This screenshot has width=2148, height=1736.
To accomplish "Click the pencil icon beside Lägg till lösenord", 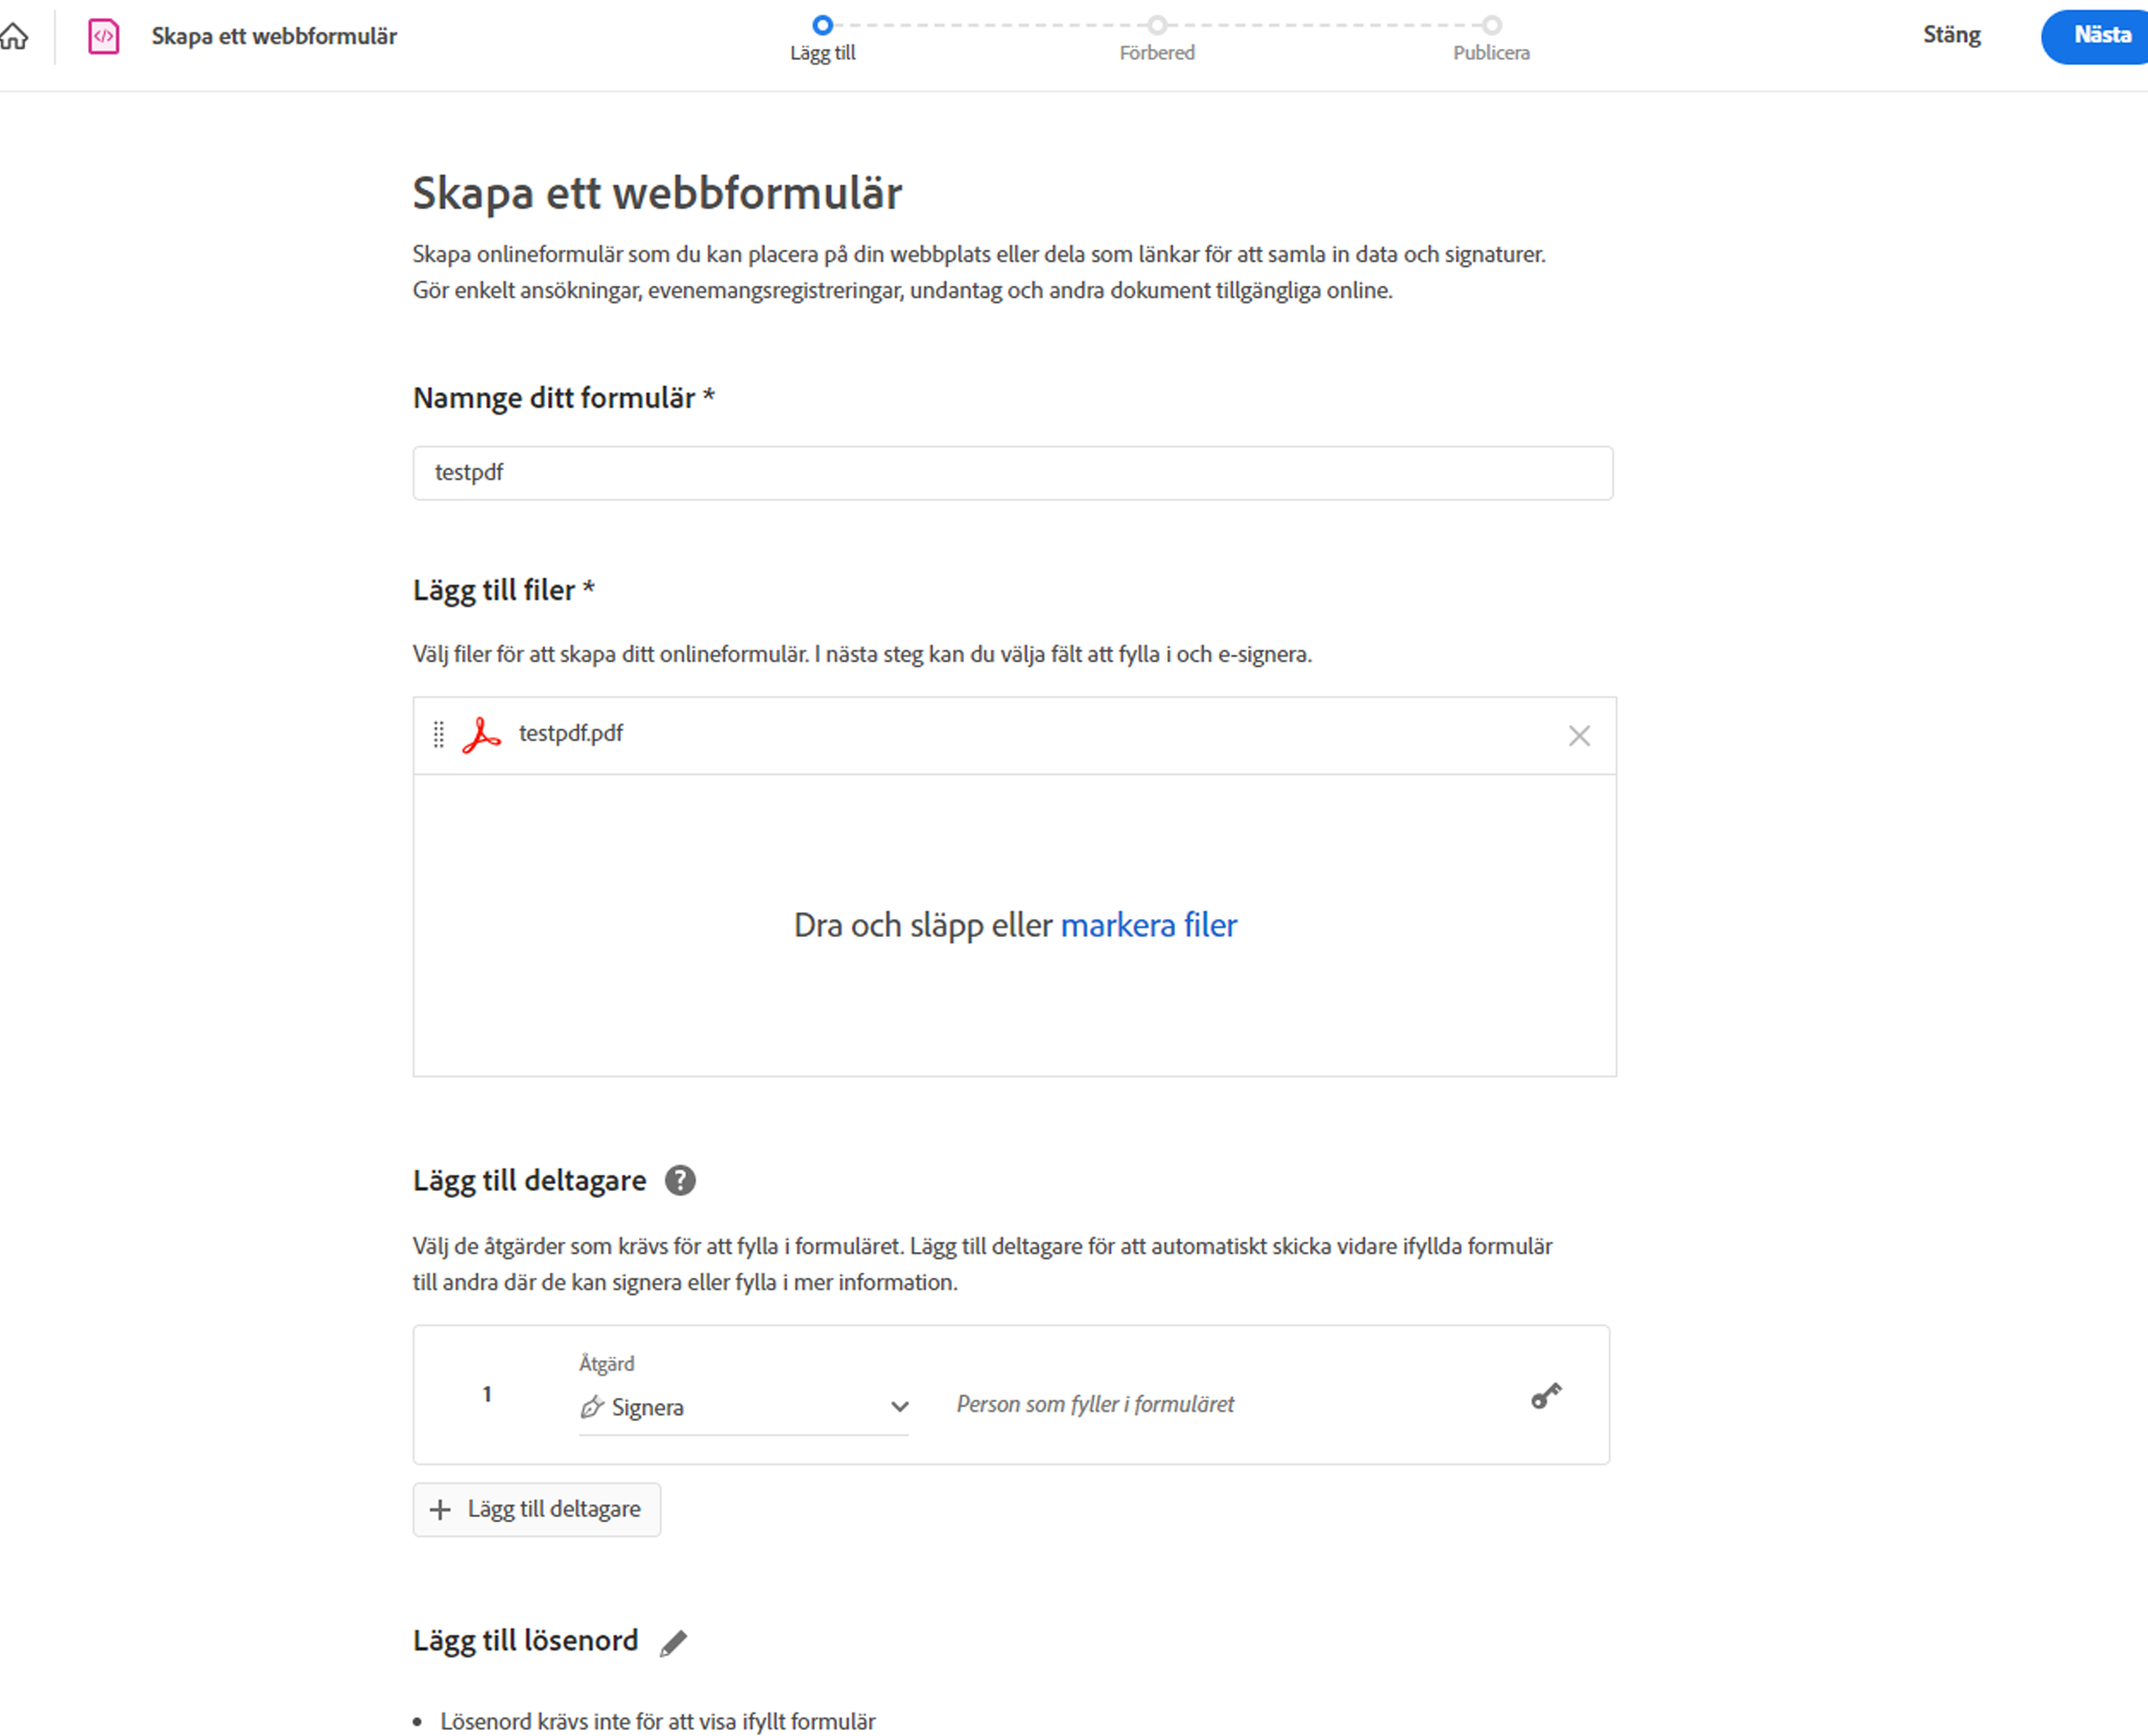I will [674, 1642].
